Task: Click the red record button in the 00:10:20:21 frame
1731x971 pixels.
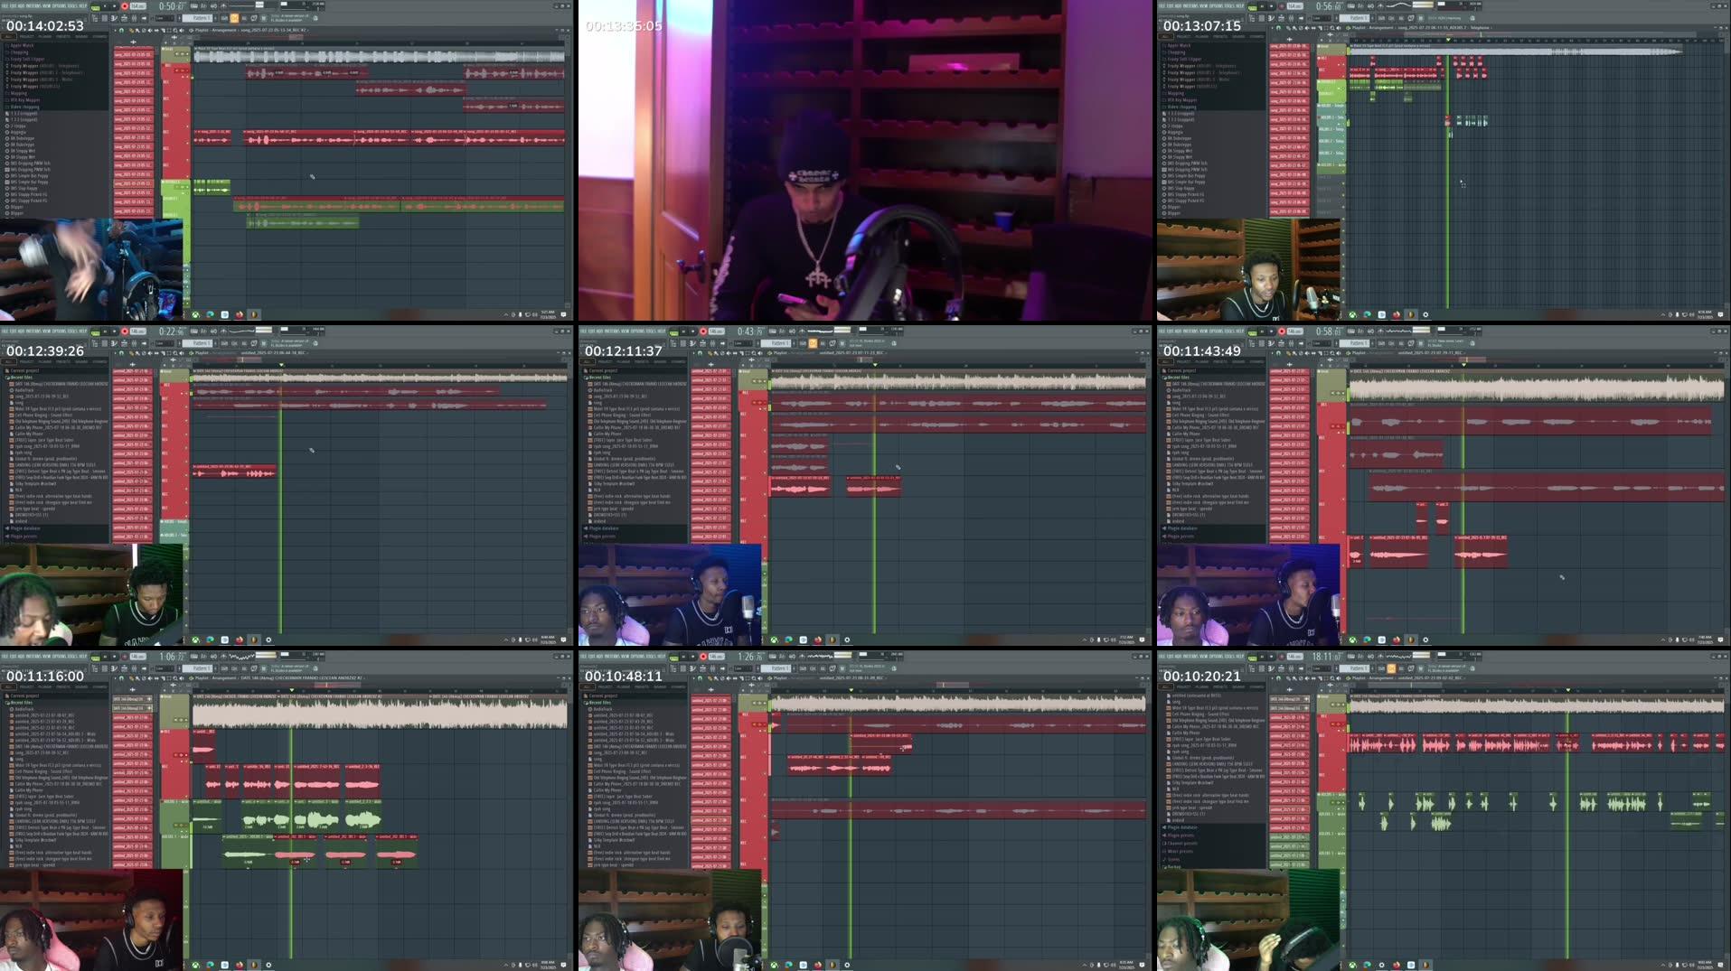Action: coord(1282,656)
